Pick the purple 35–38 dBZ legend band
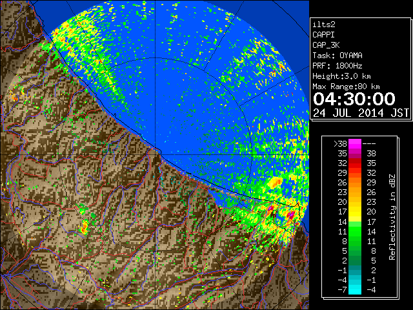Screen dimensions: 413x310 click(x=355, y=154)
